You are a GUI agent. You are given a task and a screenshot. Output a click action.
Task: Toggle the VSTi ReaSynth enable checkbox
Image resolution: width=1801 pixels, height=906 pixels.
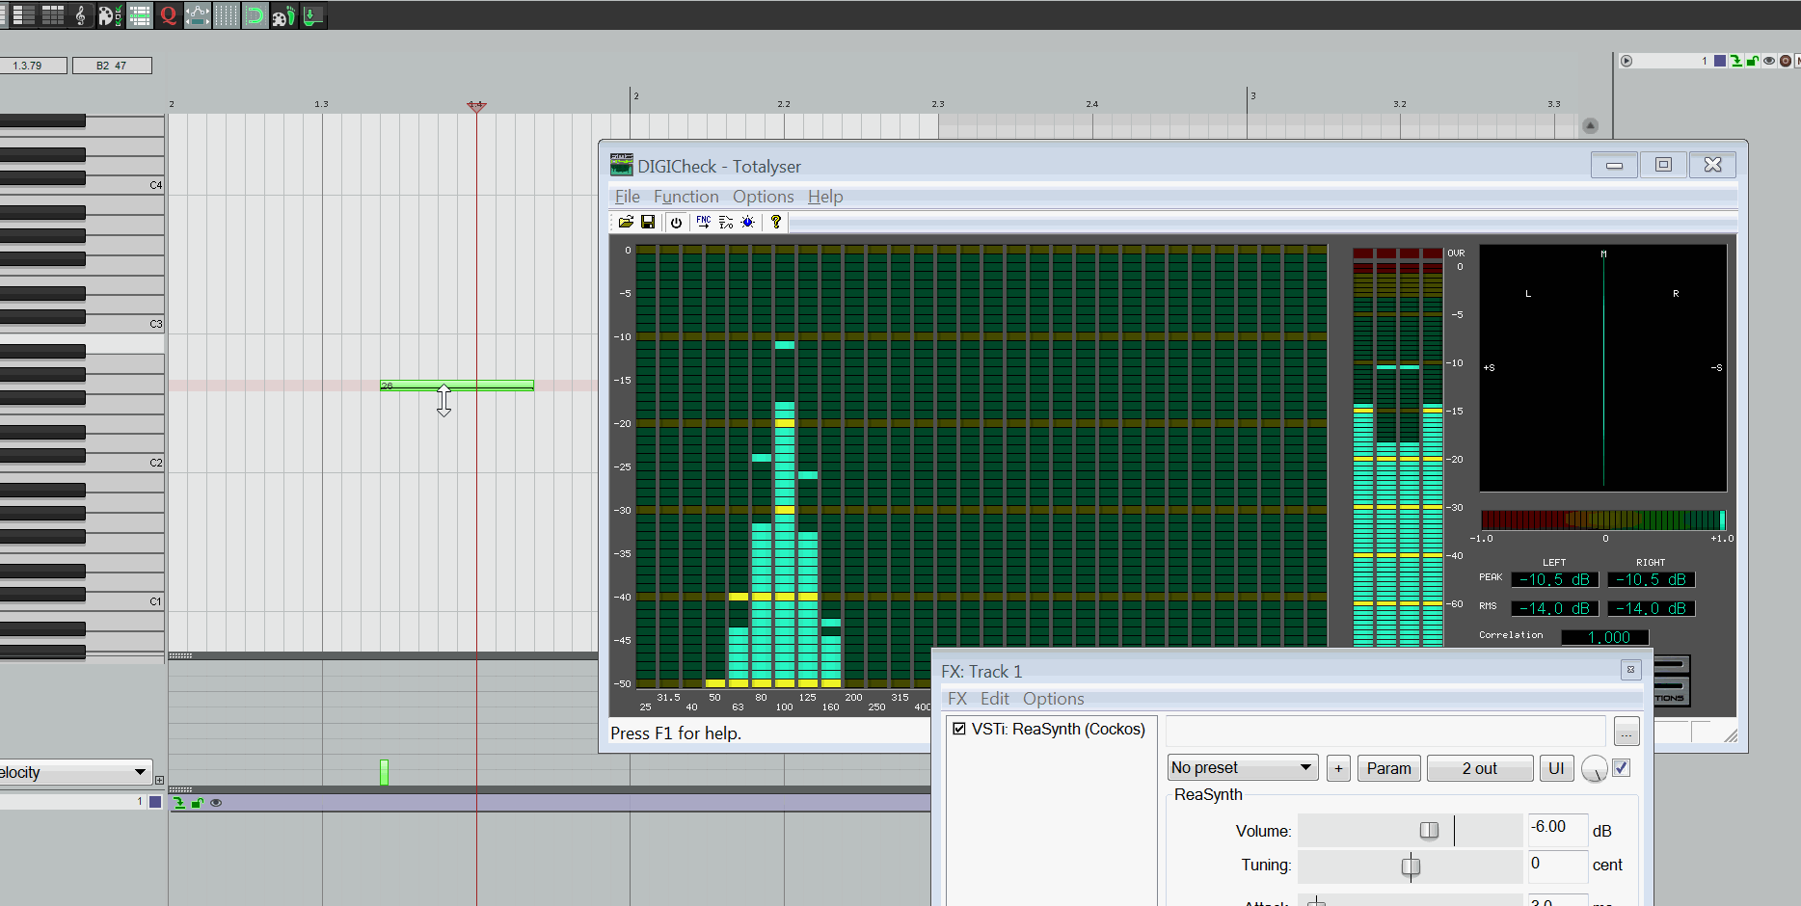[x=959, y=729]
